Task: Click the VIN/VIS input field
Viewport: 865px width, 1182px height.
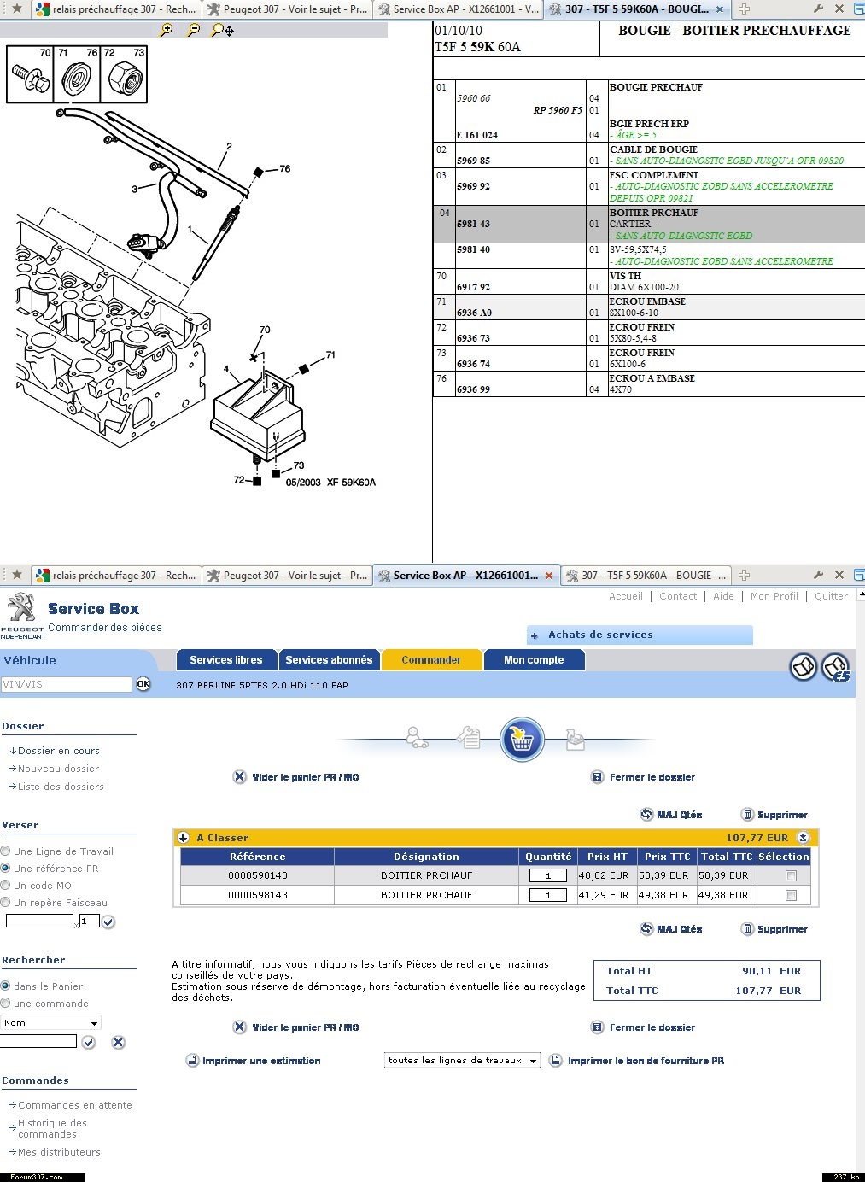Action: pos(67,684)
